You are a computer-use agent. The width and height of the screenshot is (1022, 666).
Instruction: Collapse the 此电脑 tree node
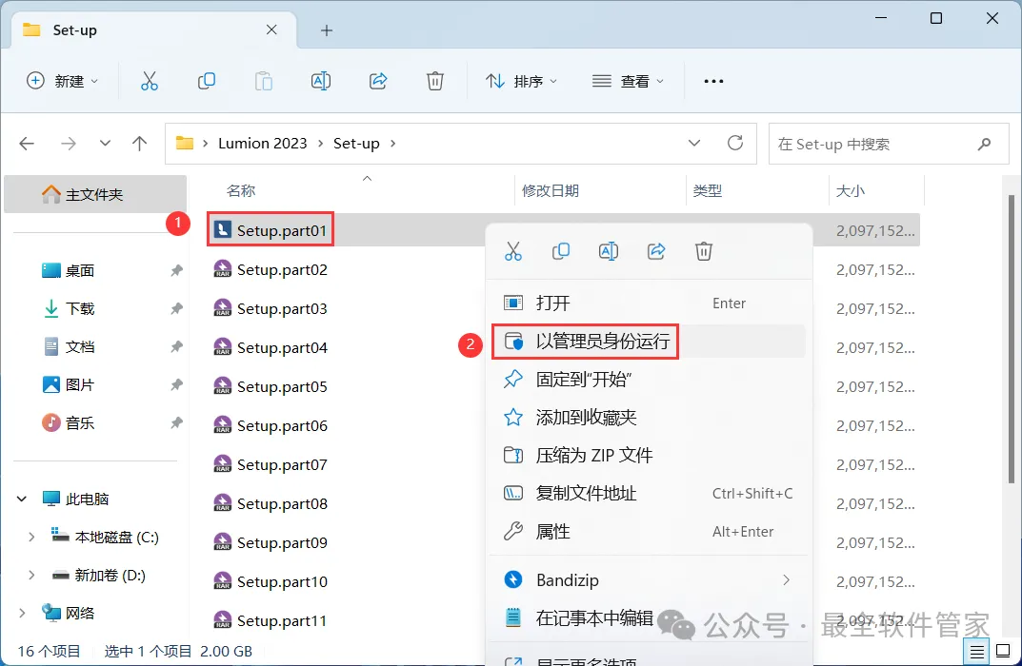click(22, 499)
